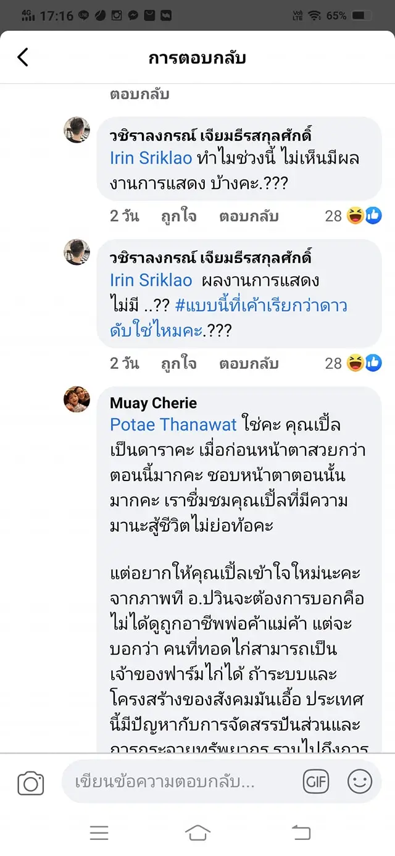Tap the Android back navigation icon
Image resolution: width=395 pixels, height=856 pixels.
[x=301, y=833]
